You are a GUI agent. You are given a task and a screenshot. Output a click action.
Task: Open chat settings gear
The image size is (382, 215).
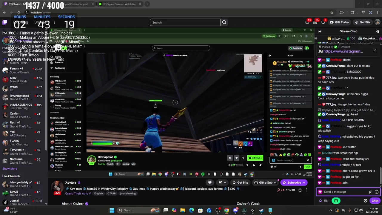pyautogui.click(x=365, y=201)
